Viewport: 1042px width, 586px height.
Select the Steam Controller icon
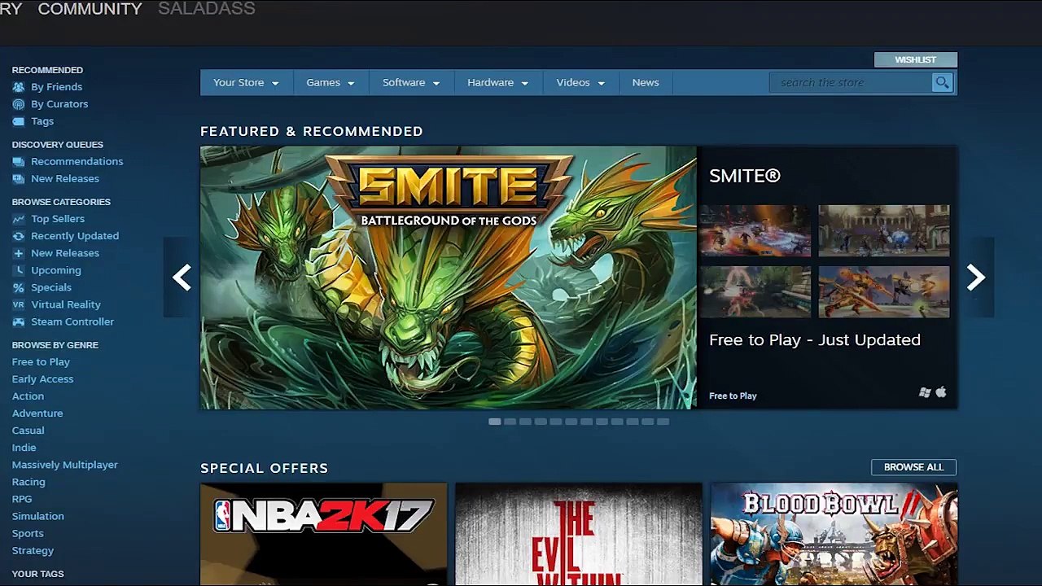point(18,321)
